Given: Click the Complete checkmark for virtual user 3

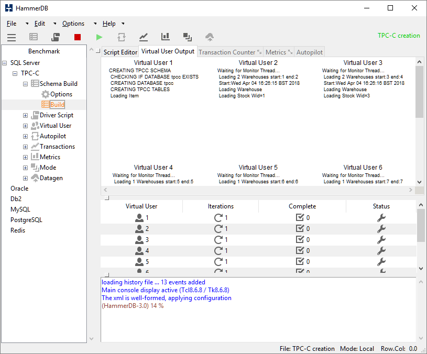Looking at the screenshot, I should [300, 239].
